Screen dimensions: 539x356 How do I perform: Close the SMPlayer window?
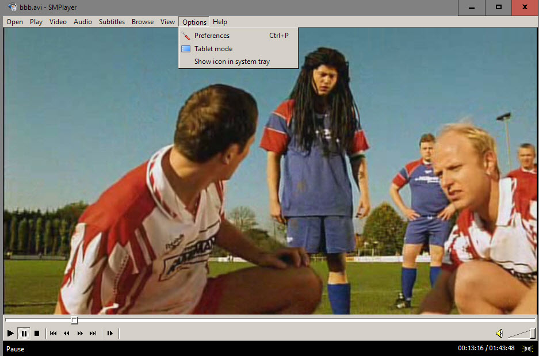[x=525, y=7]
